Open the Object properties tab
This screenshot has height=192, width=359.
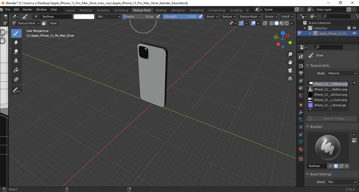[x=301, y=105]
